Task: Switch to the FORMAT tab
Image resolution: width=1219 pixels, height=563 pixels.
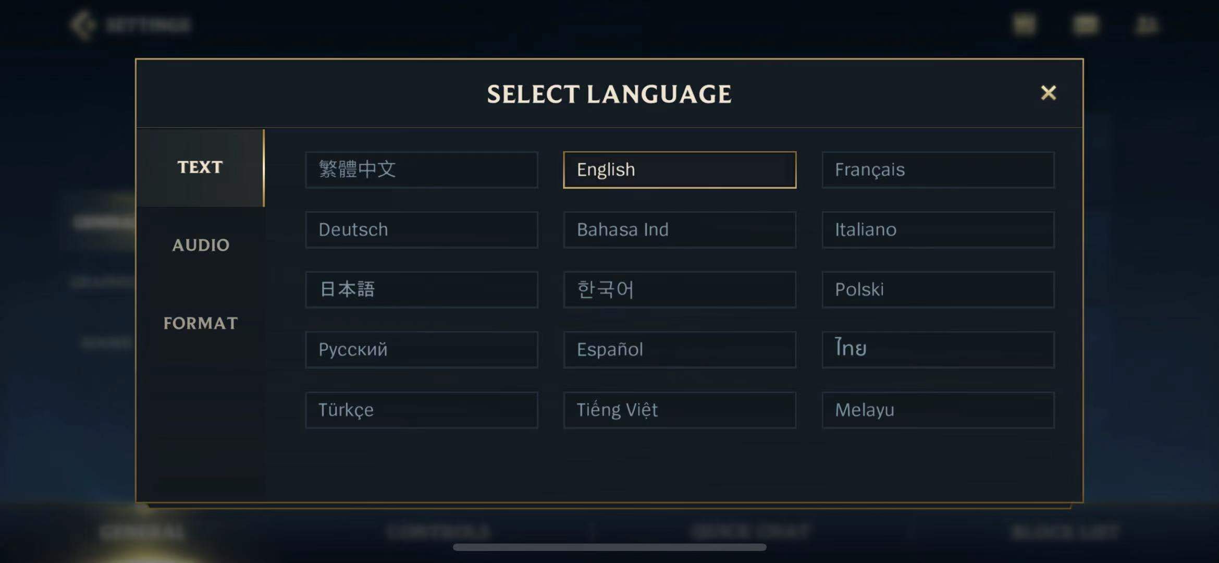Action: [201, 323]
